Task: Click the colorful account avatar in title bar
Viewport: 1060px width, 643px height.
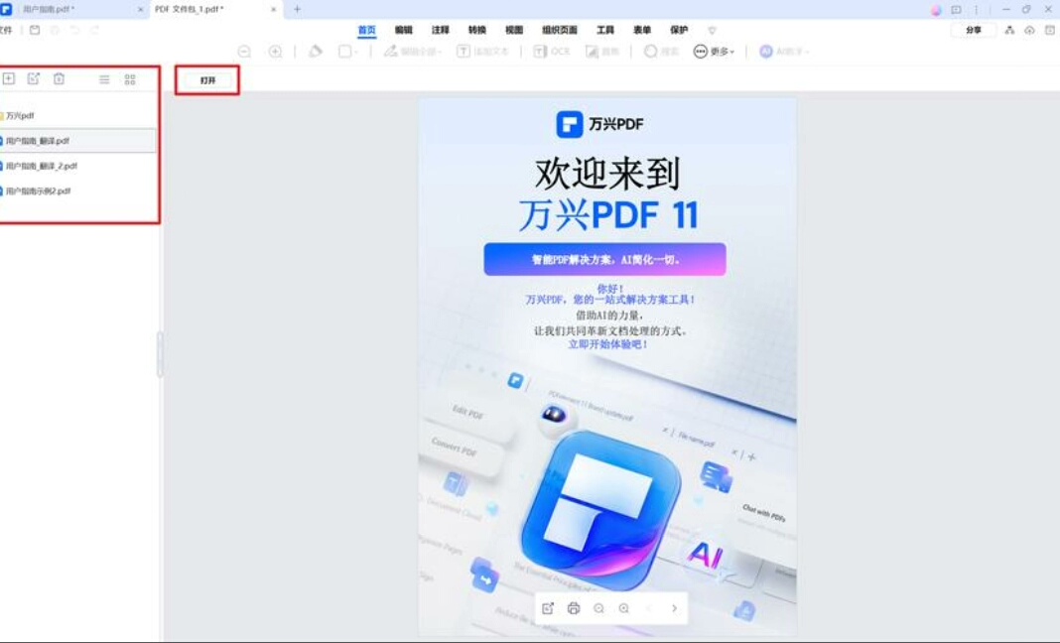Action: point(936,10)
